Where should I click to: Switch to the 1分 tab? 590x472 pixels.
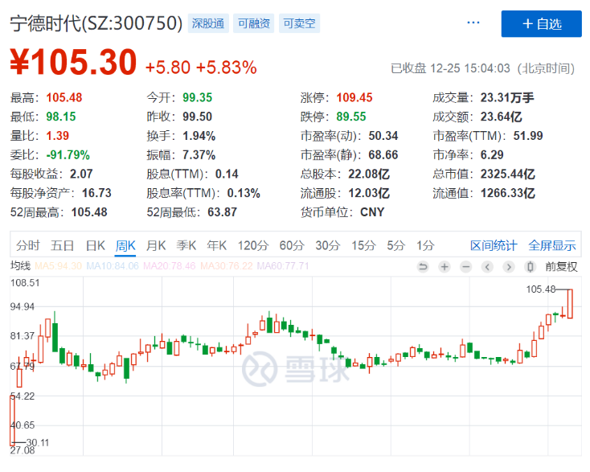tap(425, 246)
